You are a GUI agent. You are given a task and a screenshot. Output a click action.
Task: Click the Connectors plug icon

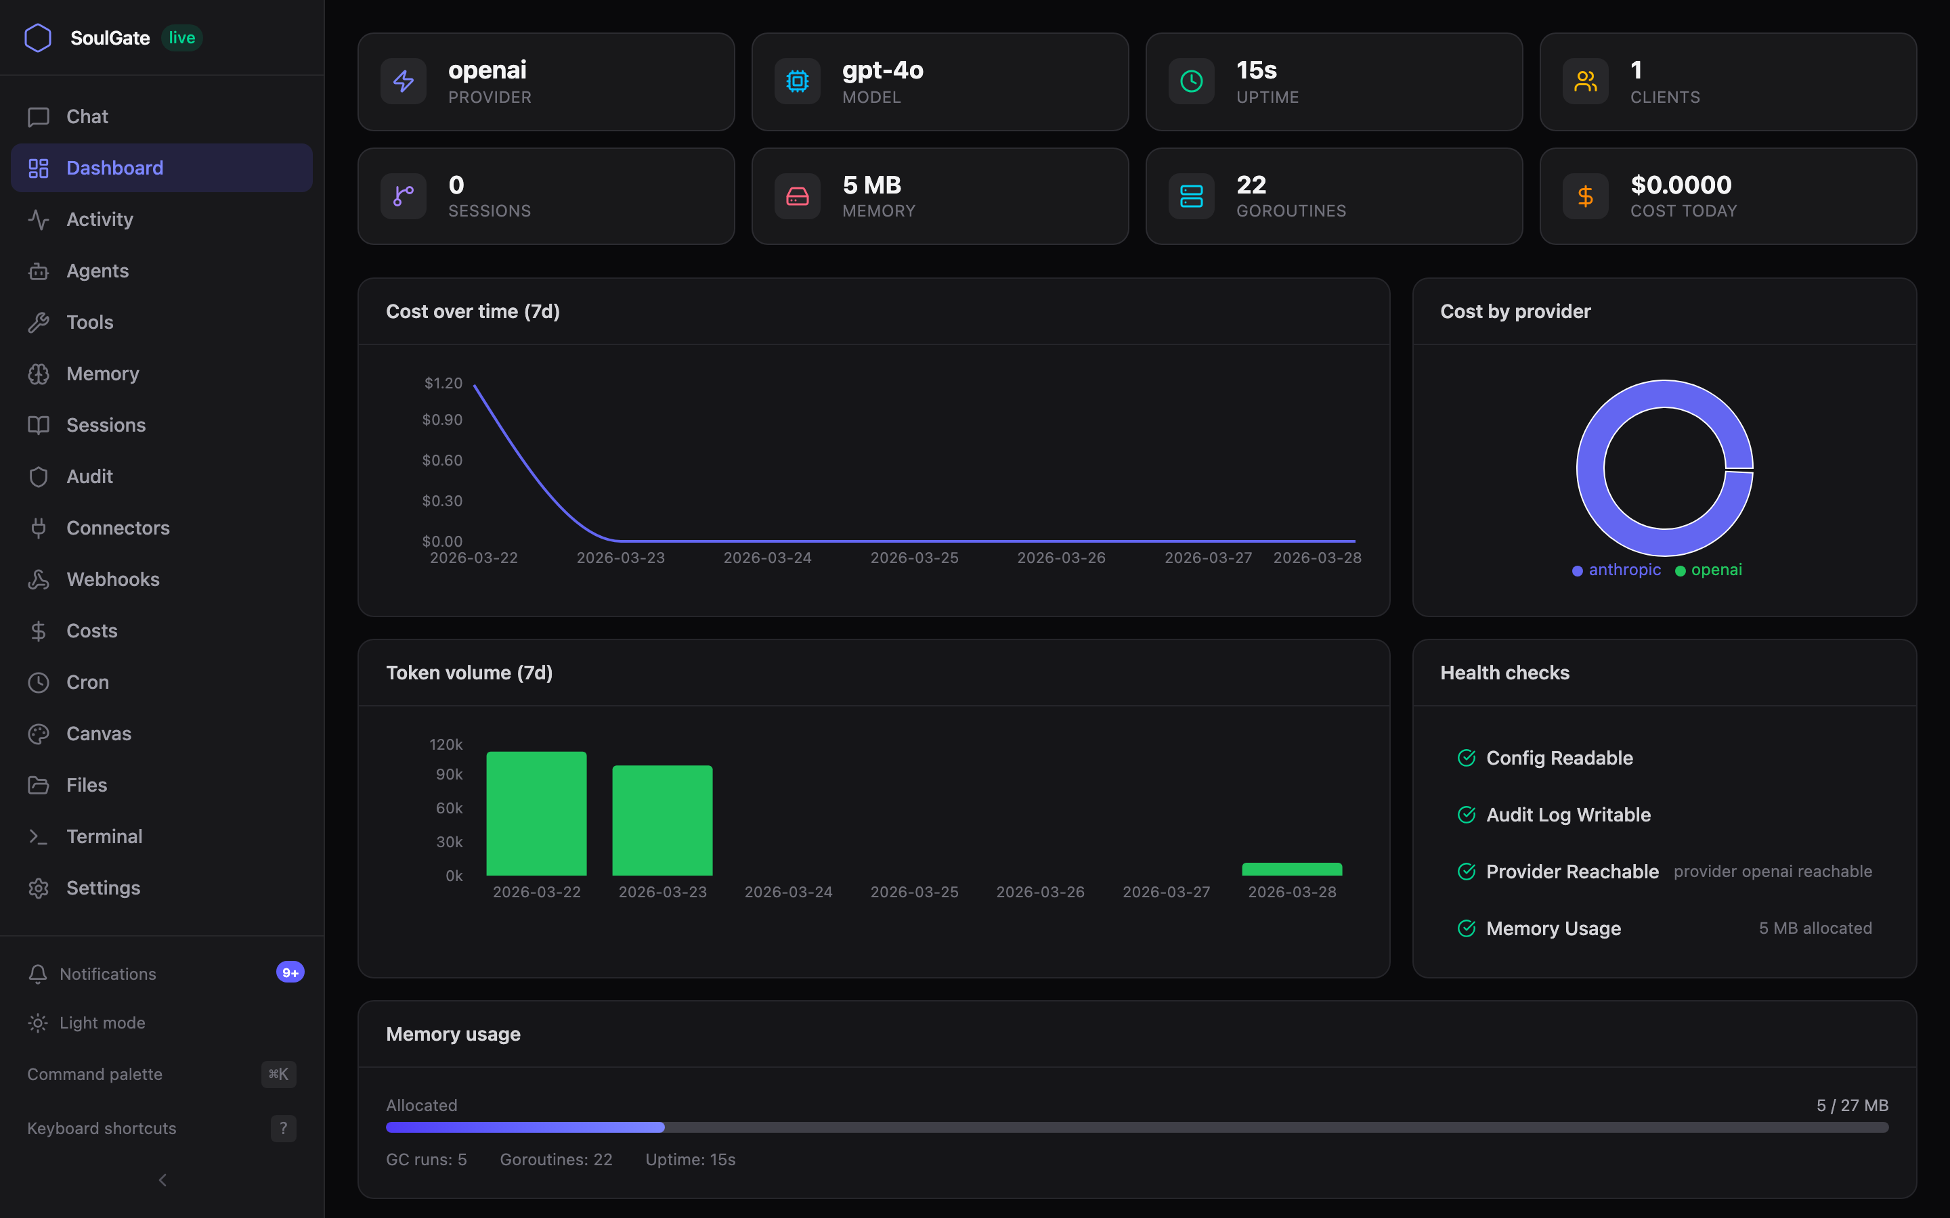39,528
